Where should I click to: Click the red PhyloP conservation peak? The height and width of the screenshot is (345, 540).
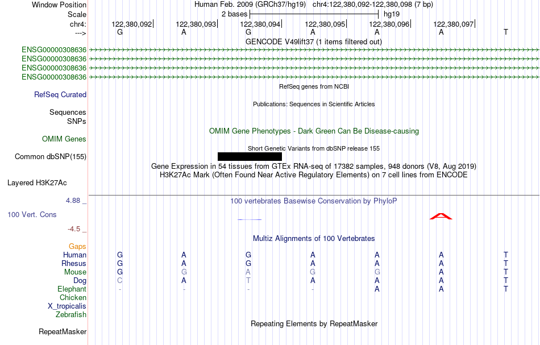coord(441,216)
